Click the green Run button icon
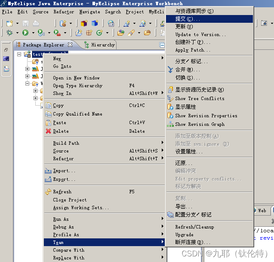274x262 pixels. [x=25, y=33]
